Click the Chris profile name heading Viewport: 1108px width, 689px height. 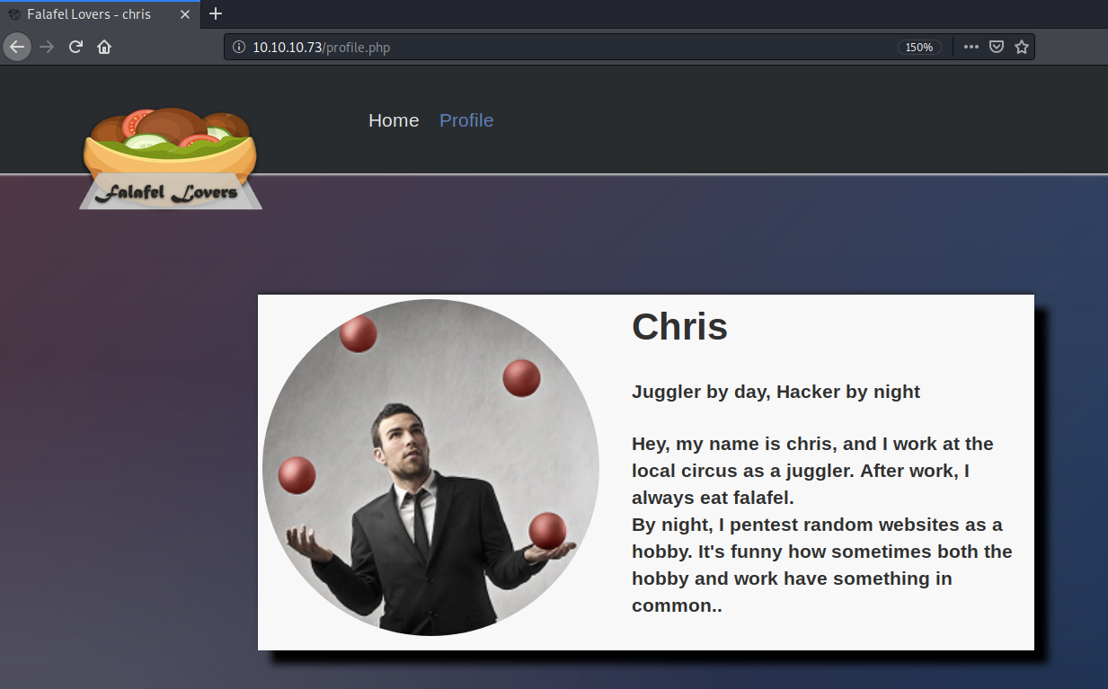[679, 326]
